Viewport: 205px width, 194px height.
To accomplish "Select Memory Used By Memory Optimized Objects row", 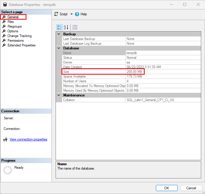I will click(131, 91).
